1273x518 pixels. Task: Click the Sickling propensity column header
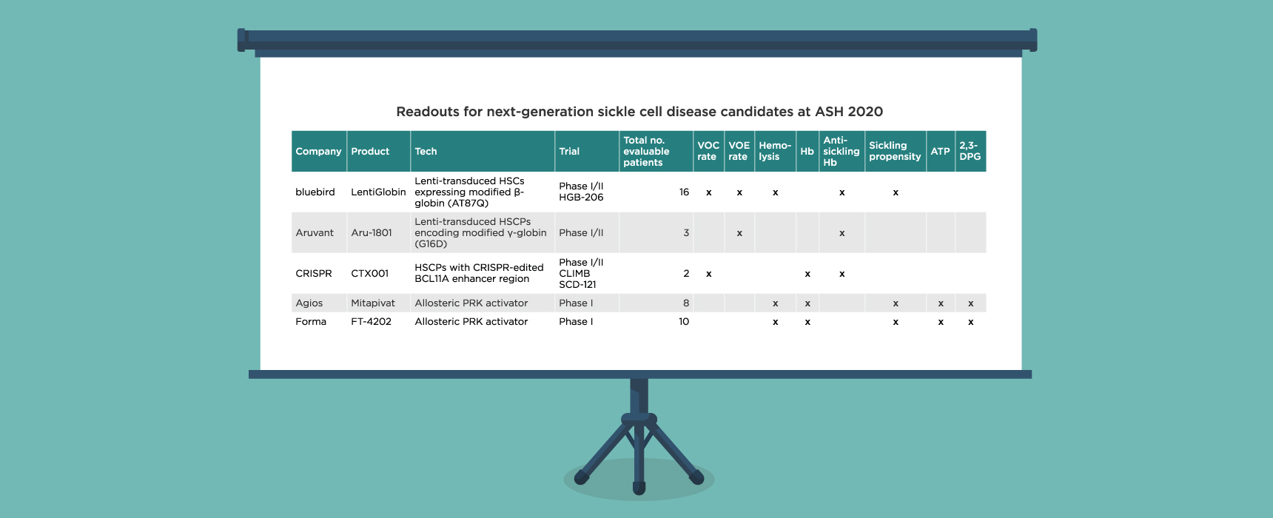click(896, 151)
